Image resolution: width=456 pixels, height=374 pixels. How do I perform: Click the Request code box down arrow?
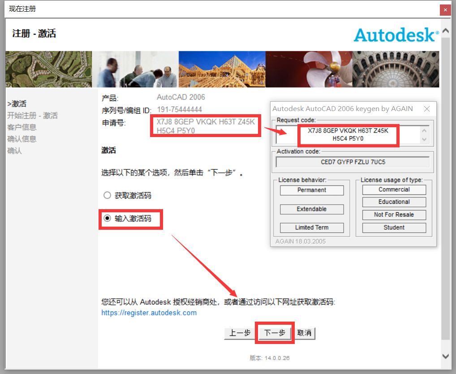click(x=424, y=139)
